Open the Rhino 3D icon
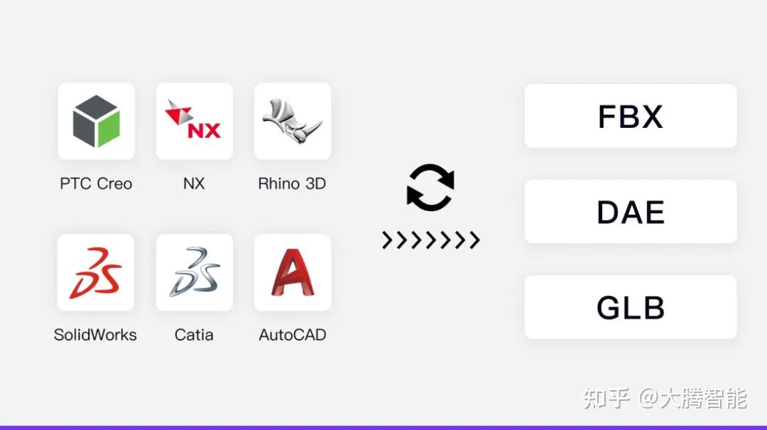Viewport: 767px width, 430px height. 293,121
